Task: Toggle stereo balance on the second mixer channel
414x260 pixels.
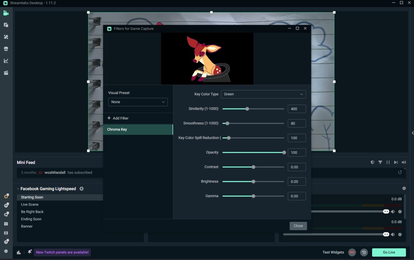Action: tap(386, 234)
